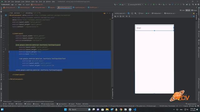
Task: Click the <LinearLayout opening tag line
Action: (18, 34)
